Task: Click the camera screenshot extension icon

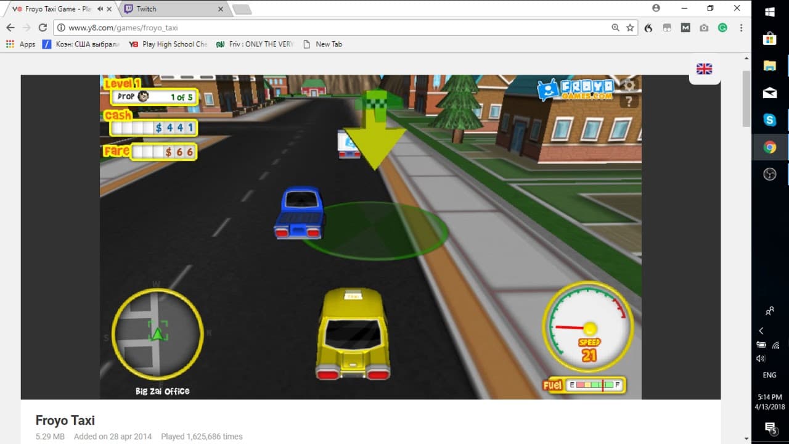Action: (x=703, y=28)
